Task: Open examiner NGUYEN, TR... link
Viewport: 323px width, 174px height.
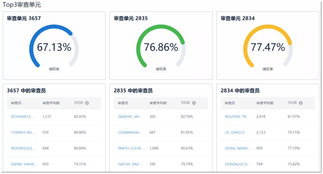Action: coord(237,117)
